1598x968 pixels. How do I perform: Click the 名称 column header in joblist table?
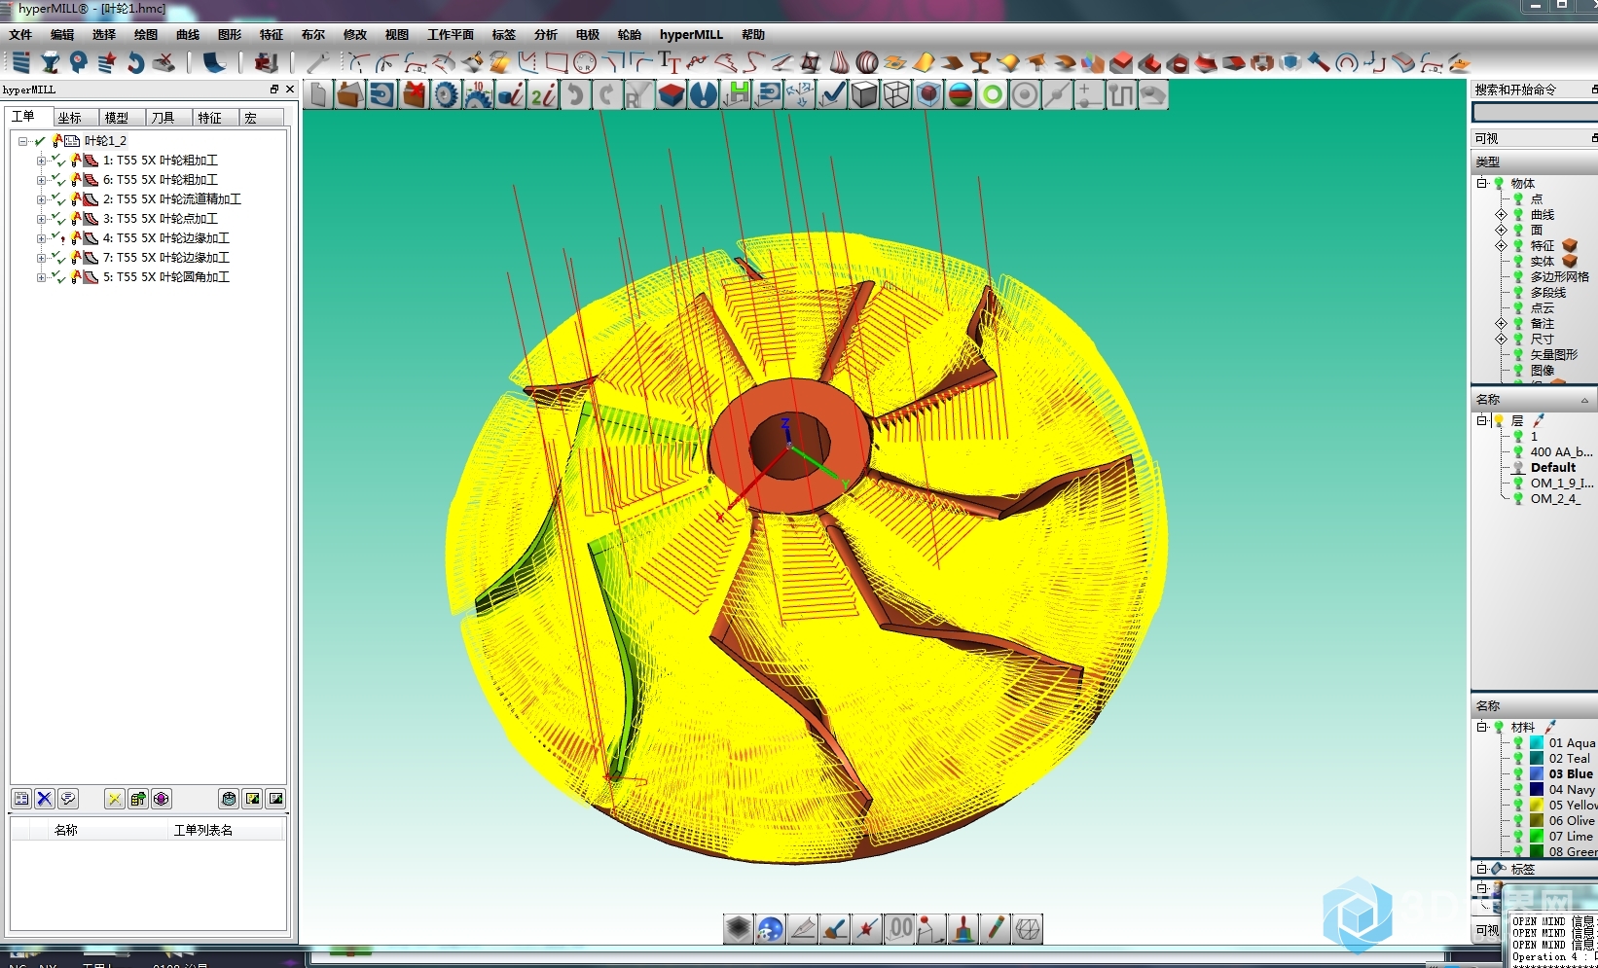click(66, 830)
